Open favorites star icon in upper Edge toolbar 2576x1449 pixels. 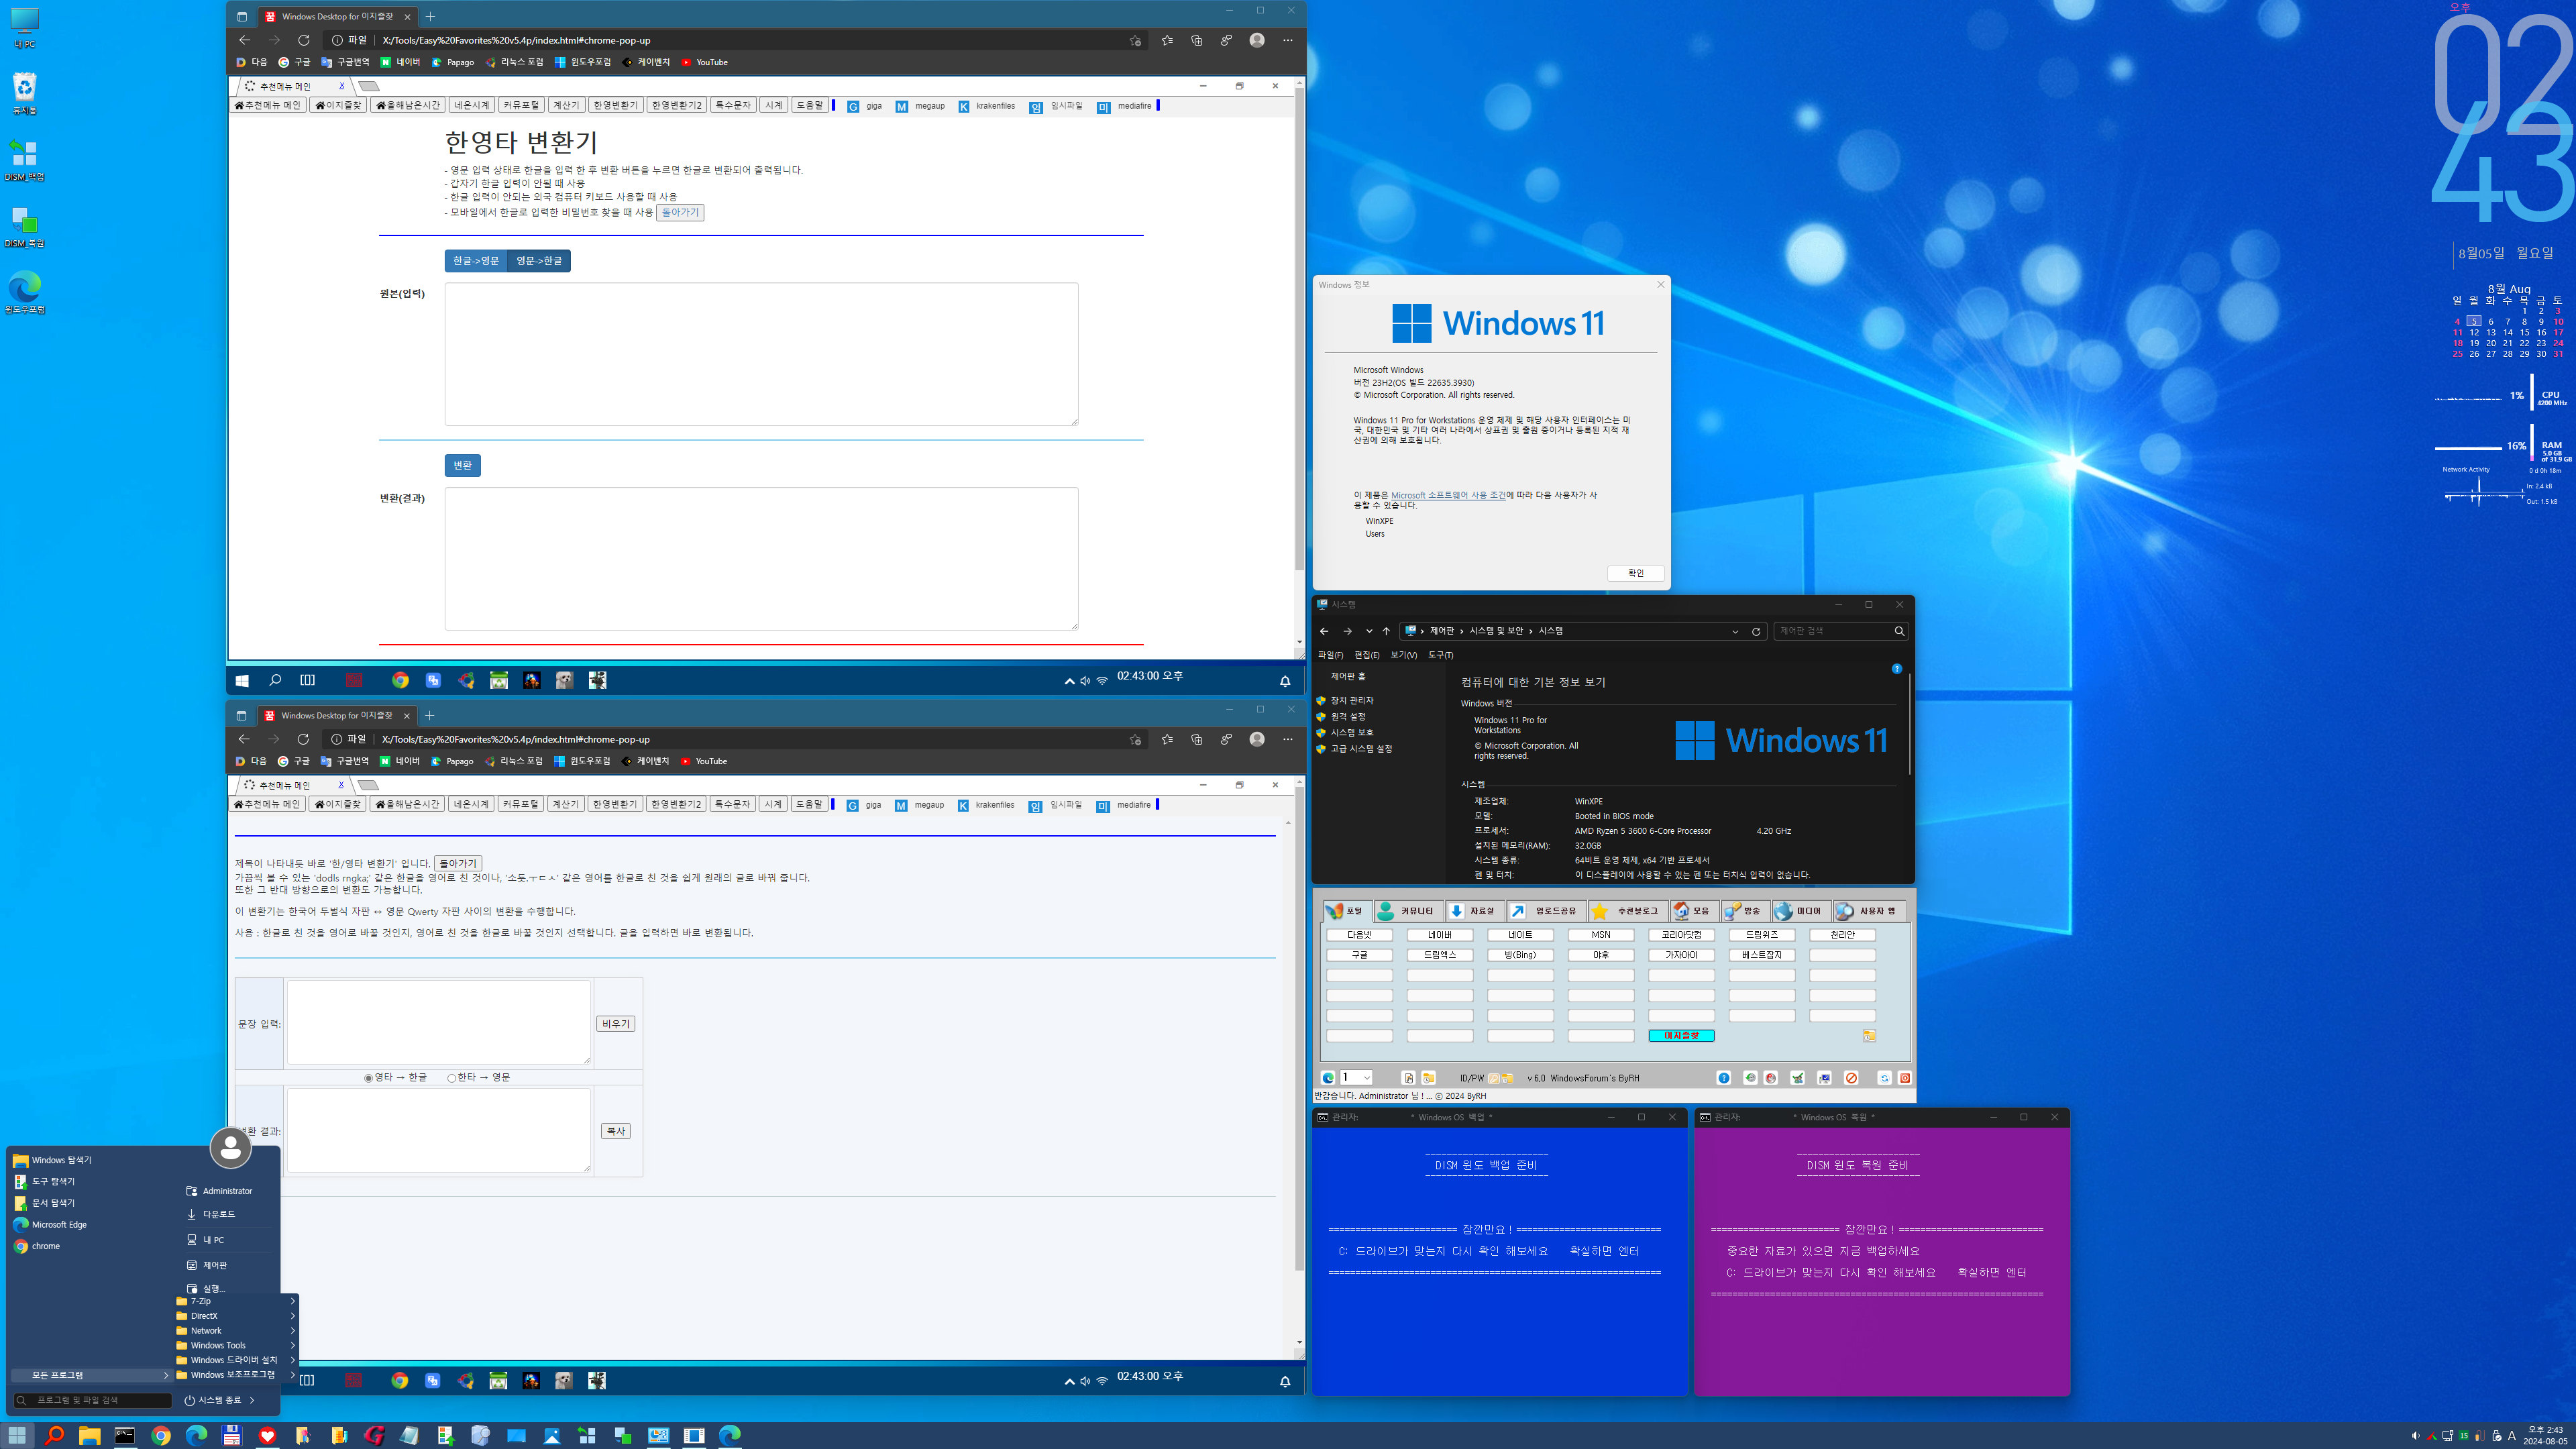click(x=1166, y=40)
